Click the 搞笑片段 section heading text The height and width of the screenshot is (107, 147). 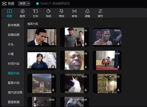coord(33,24)
